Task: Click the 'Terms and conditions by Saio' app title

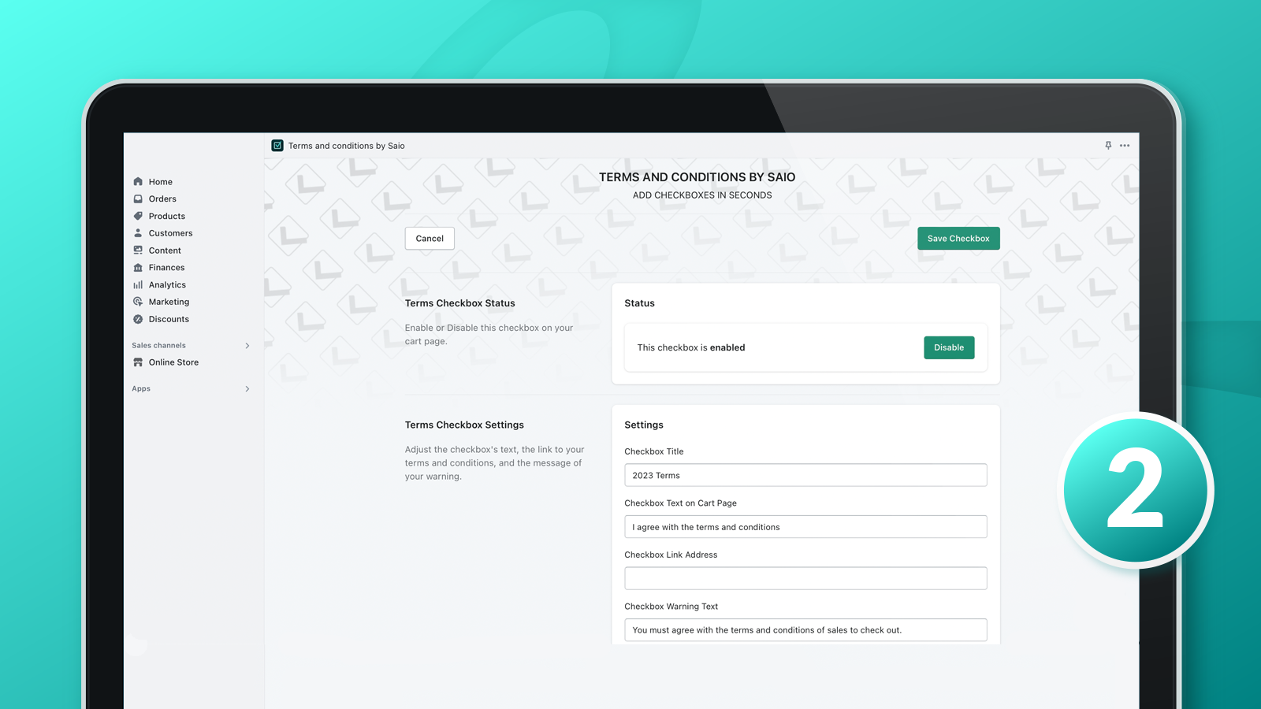Action: pos(347,146)
